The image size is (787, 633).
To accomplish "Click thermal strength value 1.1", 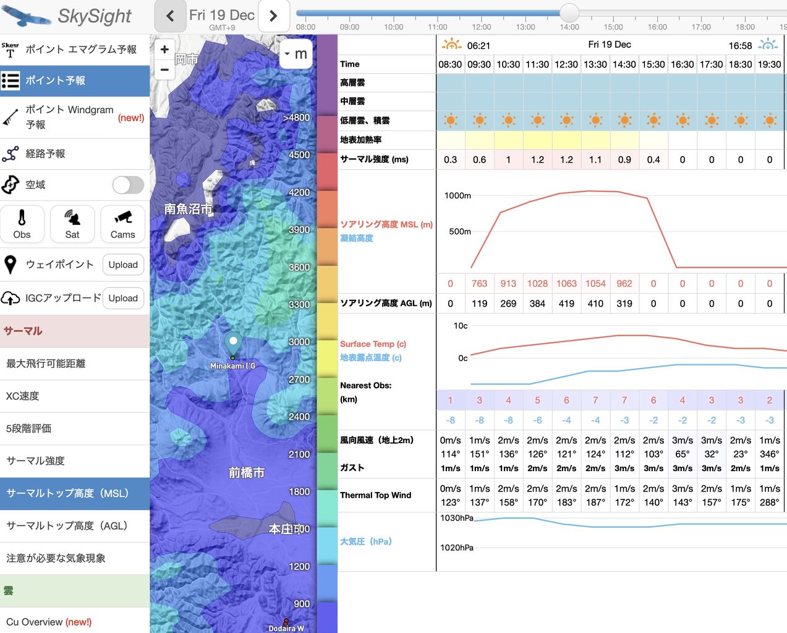I will click(595, 159).
